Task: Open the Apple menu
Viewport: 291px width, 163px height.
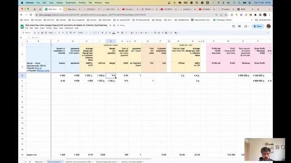Action: pos(22,3)
